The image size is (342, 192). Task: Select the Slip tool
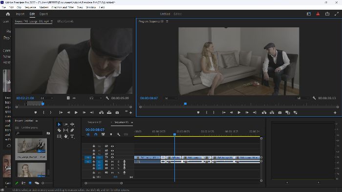click(x=65, y=130)
